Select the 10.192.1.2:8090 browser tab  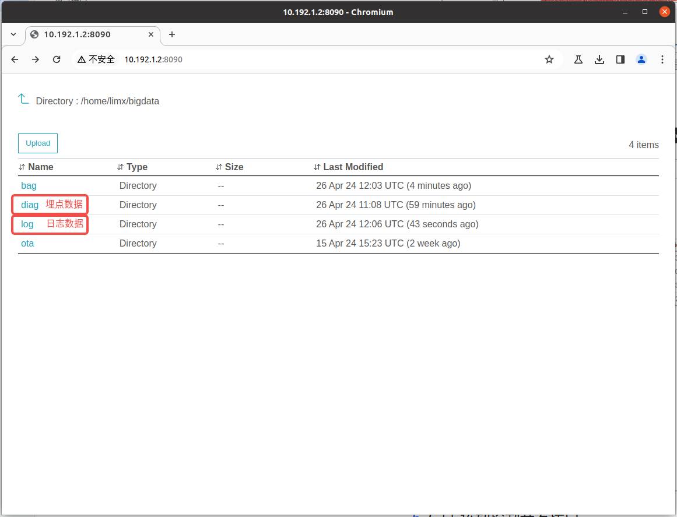93,34
